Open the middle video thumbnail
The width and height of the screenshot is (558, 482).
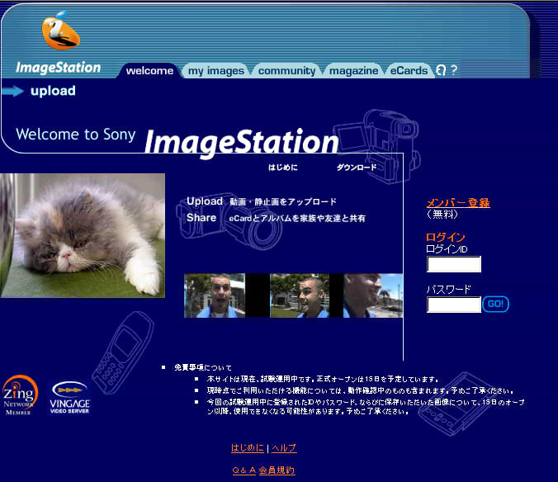tap(300, 295)
